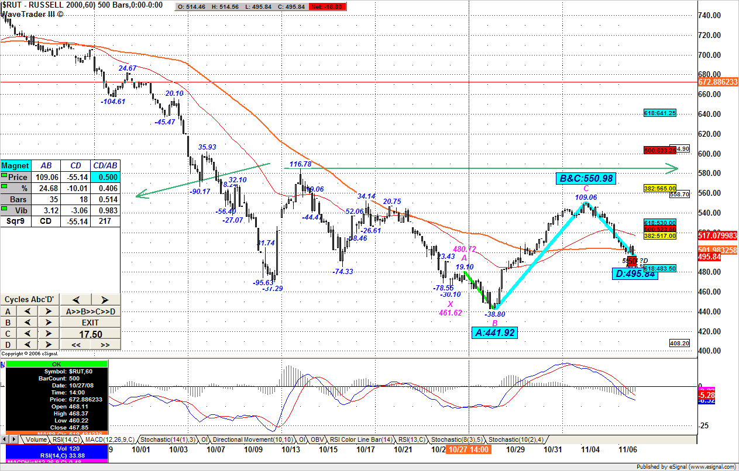Move point B left with its arrow
739x471 pixels.
[28, 322]
